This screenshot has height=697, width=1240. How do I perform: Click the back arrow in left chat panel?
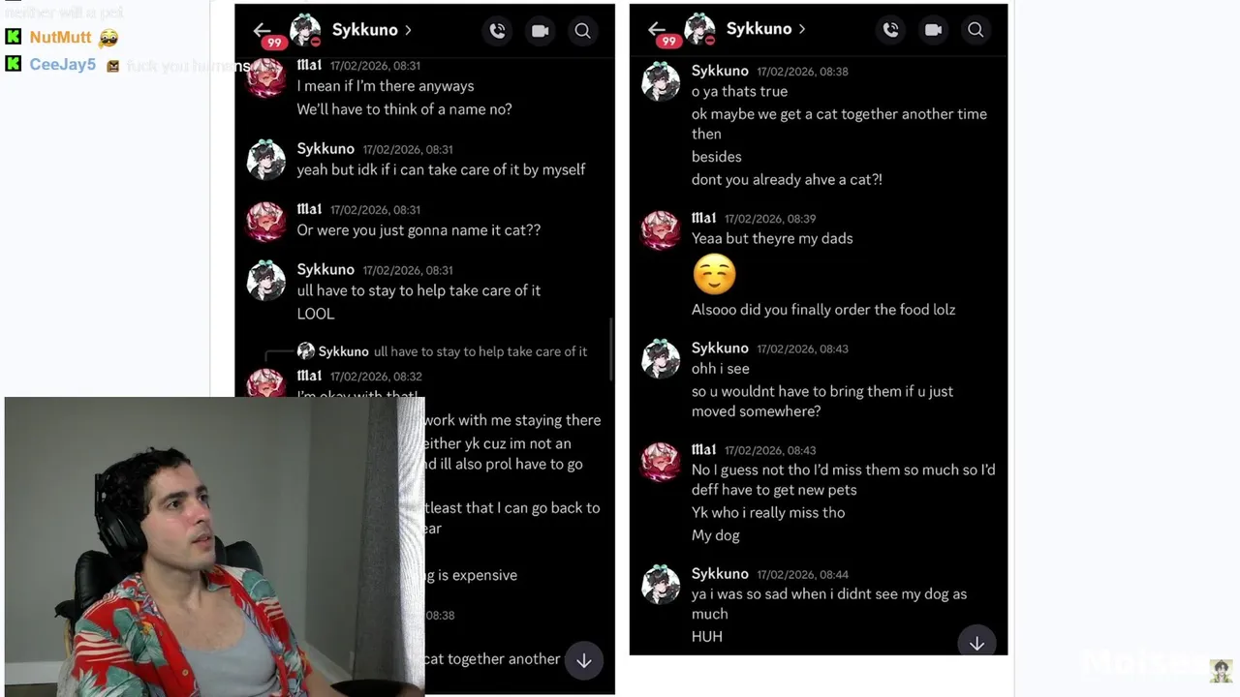262,30
